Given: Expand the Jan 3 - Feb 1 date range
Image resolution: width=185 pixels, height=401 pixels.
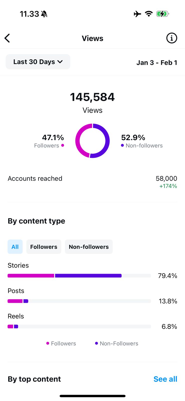Looking at the screenshot, I should pyautogui.click(x=157, y=63).
